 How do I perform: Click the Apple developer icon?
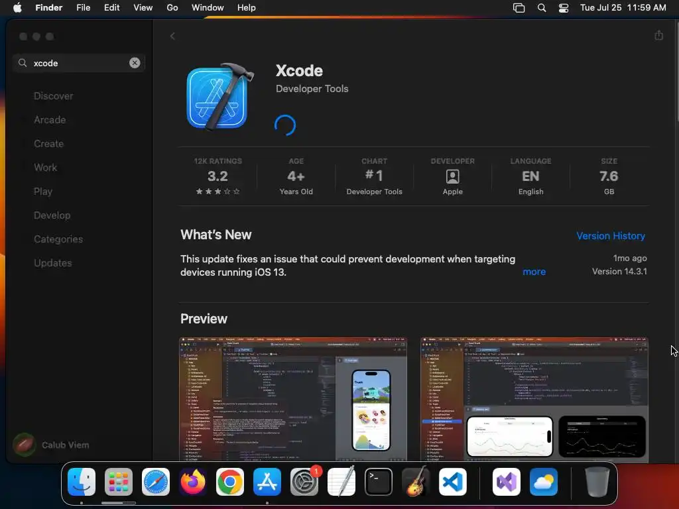[x=452, y=176]
